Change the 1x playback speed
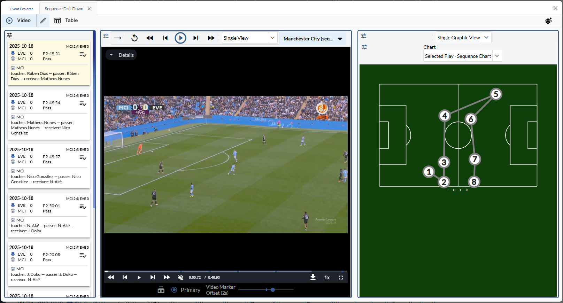 click(x=327, y=277)
